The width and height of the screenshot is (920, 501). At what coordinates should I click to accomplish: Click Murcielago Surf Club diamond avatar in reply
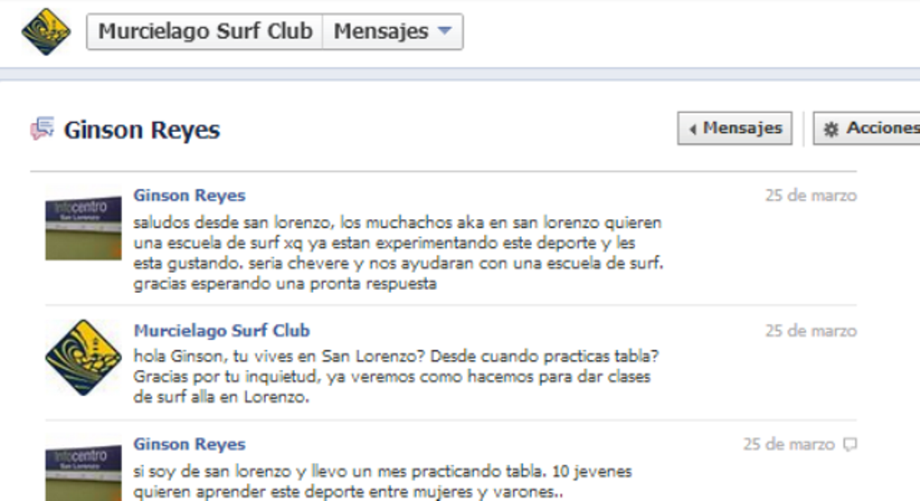tap(84, 357)
